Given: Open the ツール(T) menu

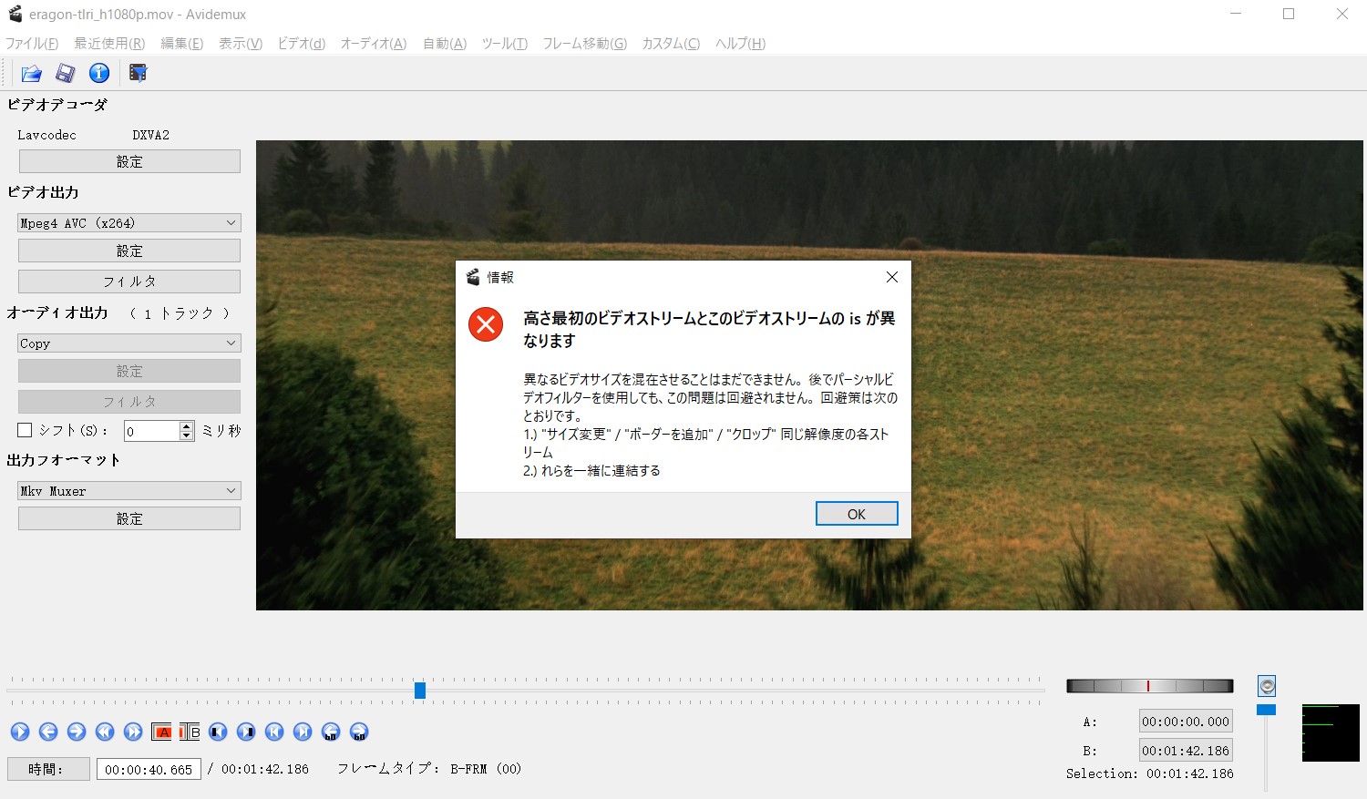Looking at the screenshot, I should [505, 44].
